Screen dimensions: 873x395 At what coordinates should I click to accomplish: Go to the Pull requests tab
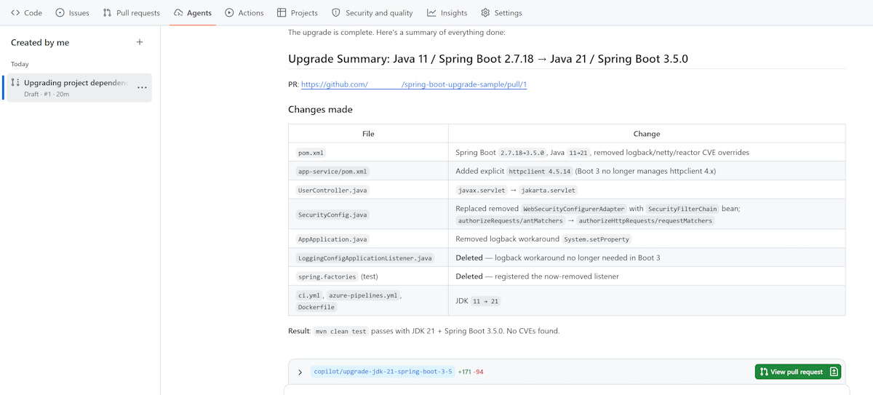point(131,13)
